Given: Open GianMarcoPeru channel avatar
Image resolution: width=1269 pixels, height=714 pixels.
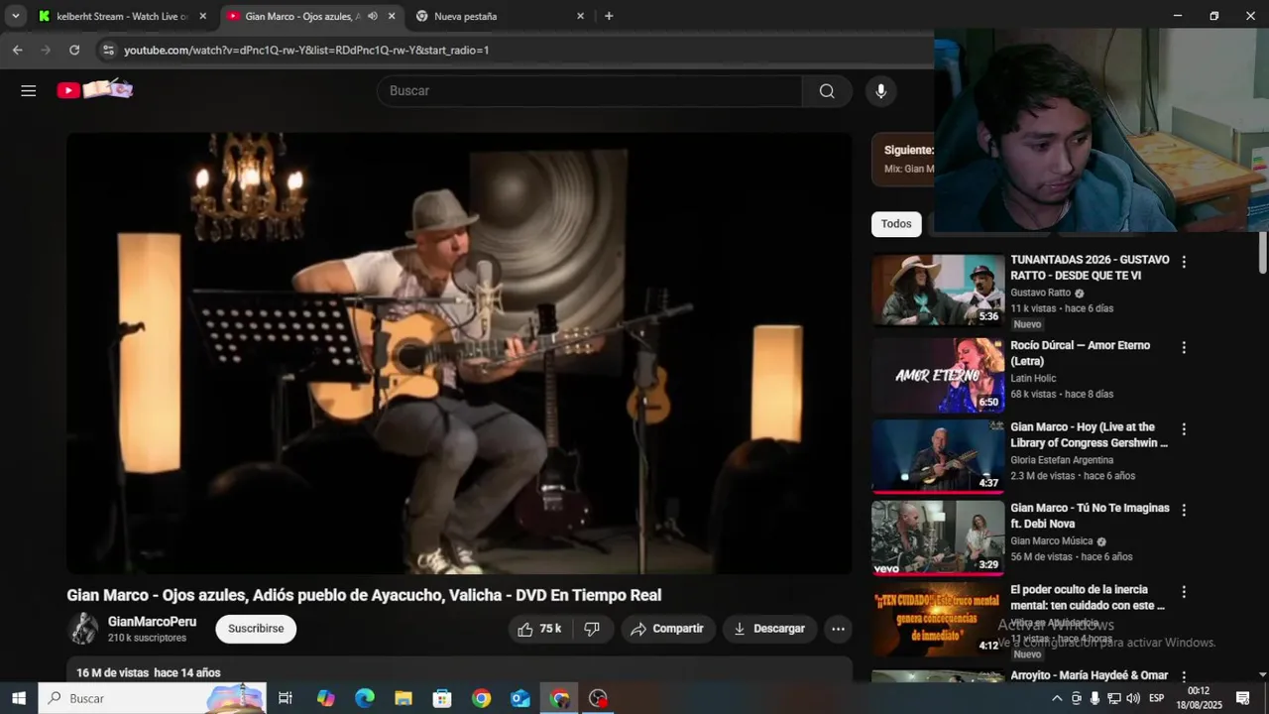Looking at the screenshot, I should tap(83, 629).
